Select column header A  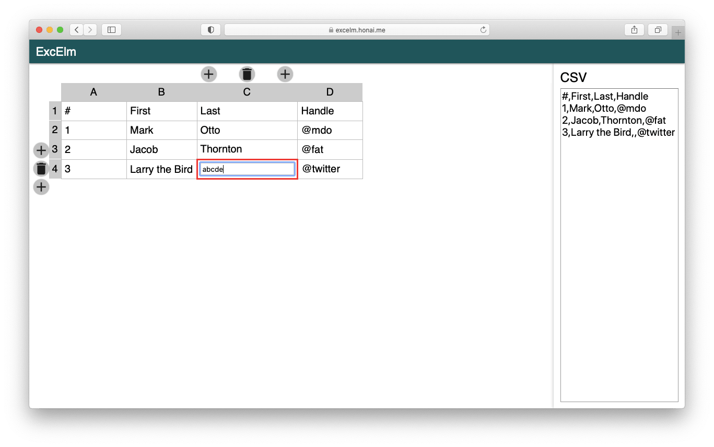pos(93,92)
